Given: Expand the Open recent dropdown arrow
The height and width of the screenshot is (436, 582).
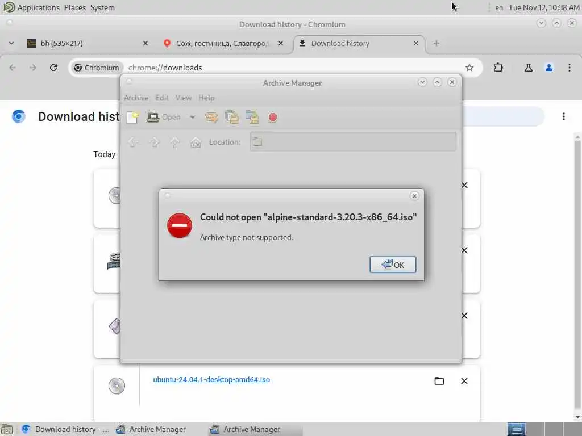Looking at the screenshot, I should point(192,117).
